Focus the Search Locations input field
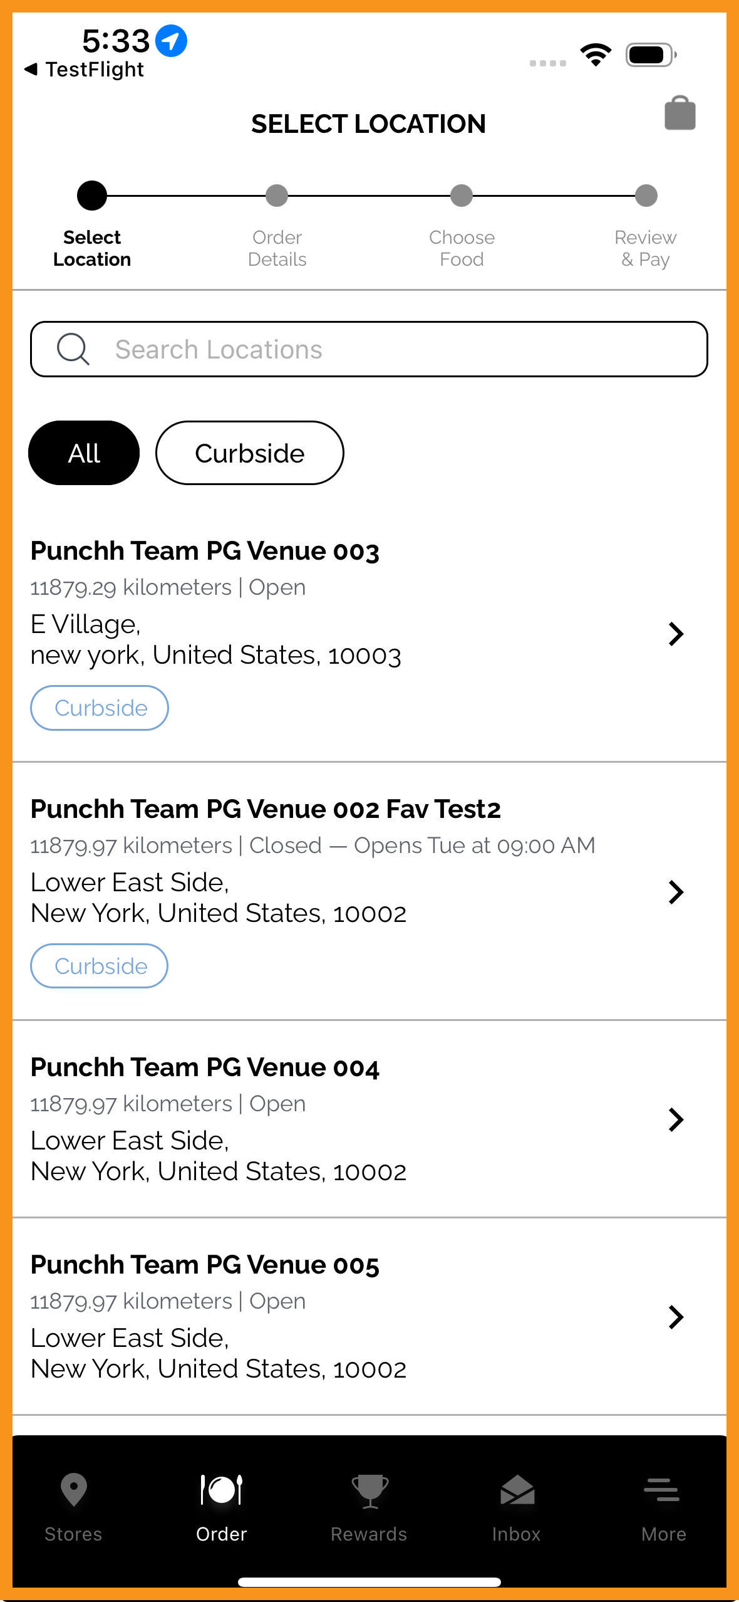 point(369,349)
